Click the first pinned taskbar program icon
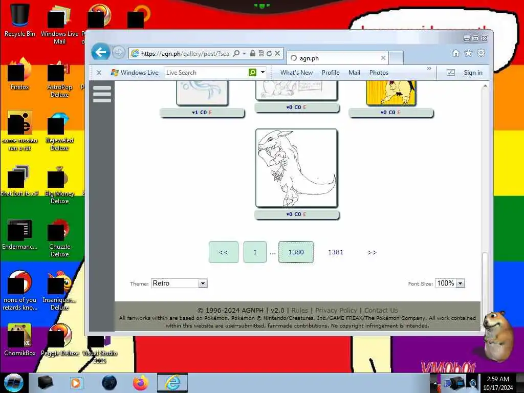 click(x=45, y=383)
